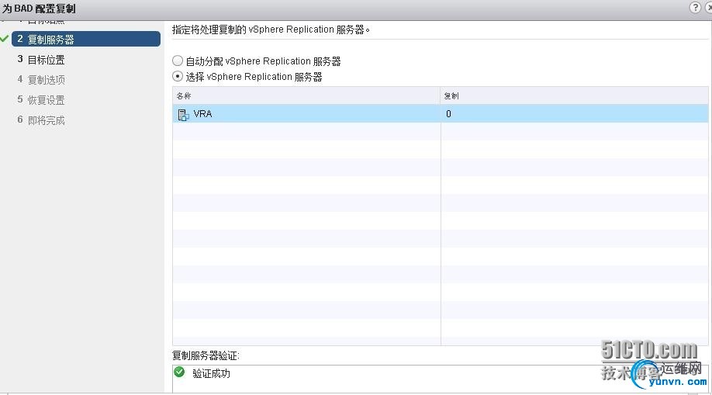Open step 6 即将完成

click(x=41, y=120)
